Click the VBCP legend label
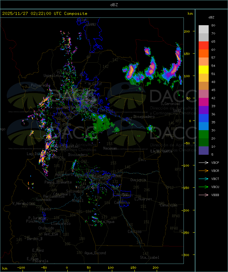The width and height of the screenshot is (228, 272). pos(215,163)
